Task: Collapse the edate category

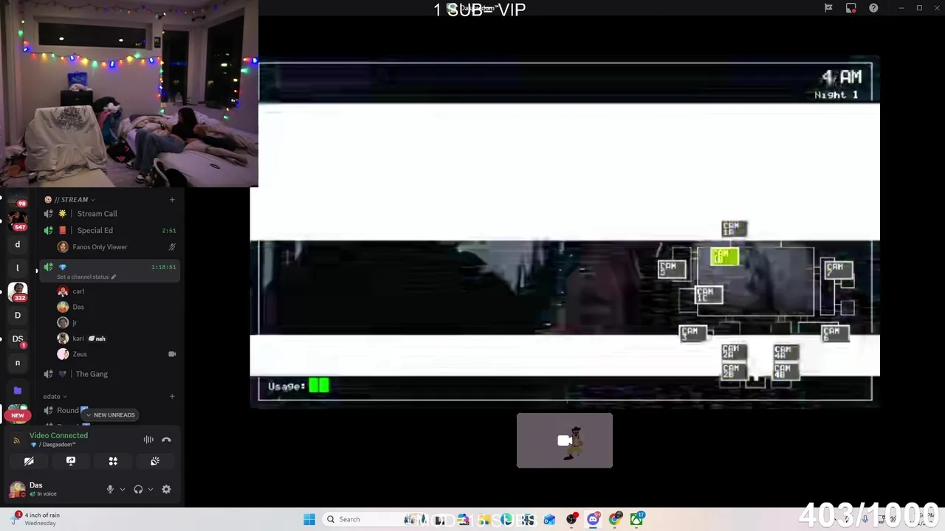Action: (55, 396)
